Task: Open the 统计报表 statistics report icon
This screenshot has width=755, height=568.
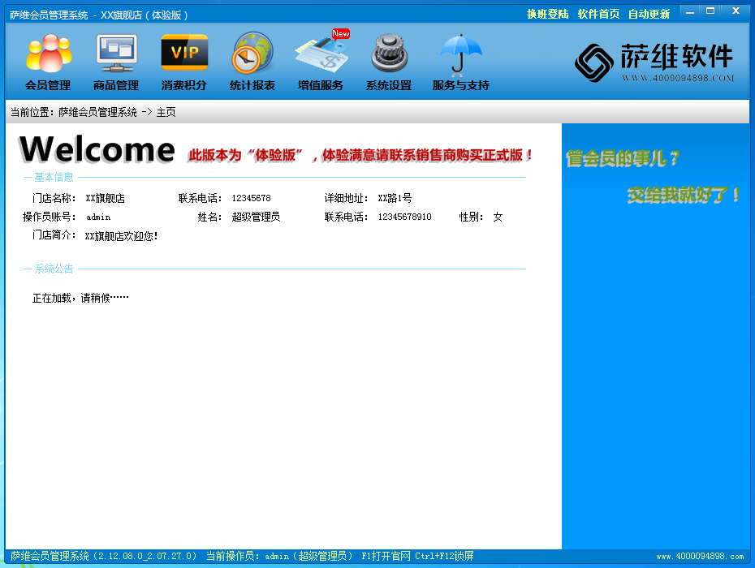Action: pyautogui.click(x=252, y=62)
